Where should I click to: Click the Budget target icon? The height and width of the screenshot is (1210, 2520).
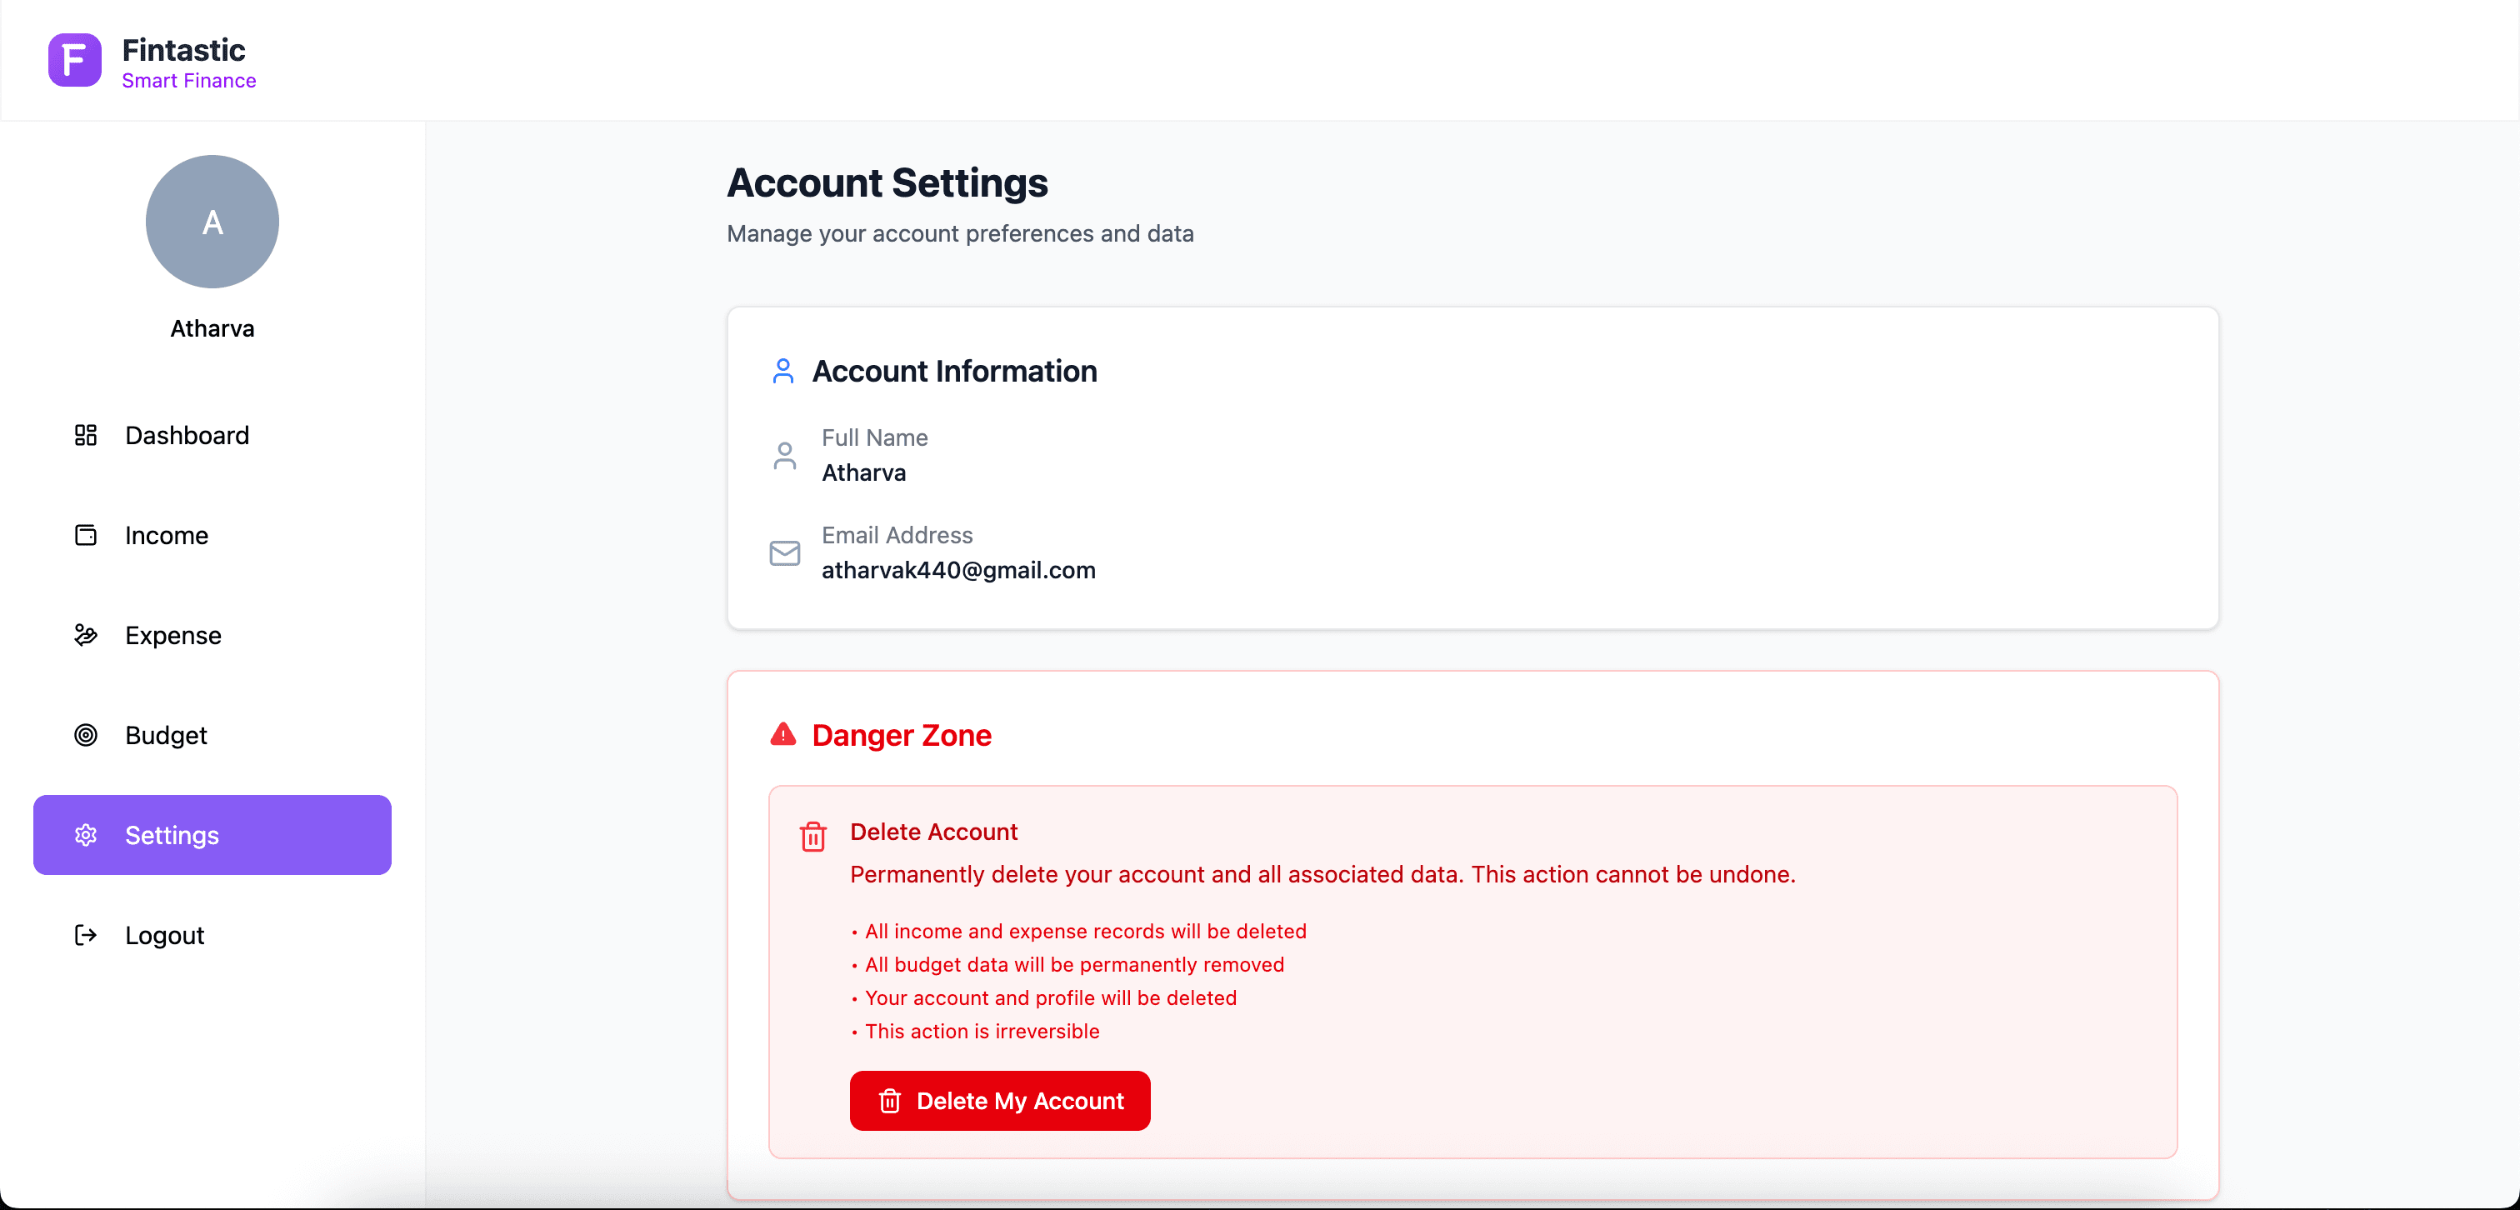pyautogui.click(x=86, y=736)
